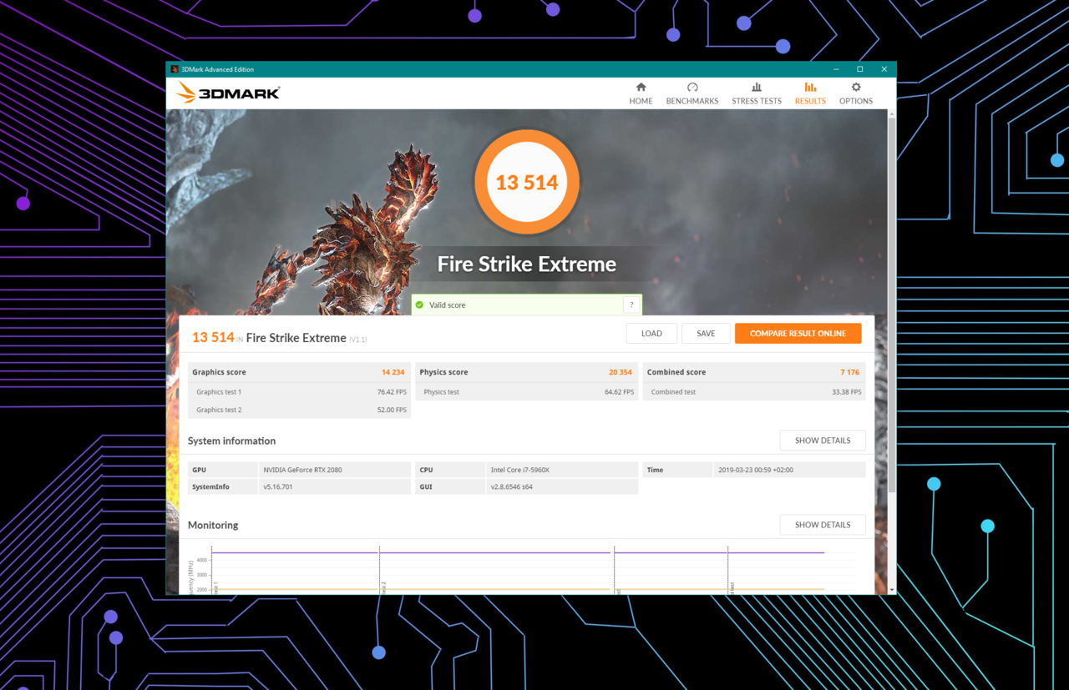Click Graphics test 2 52.00 FPS value
The image size is (1069, 690).
392,410
